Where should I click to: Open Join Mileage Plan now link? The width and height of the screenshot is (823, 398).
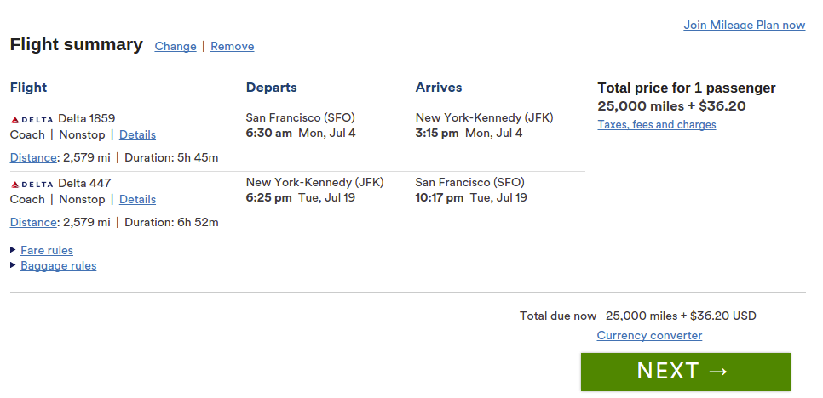(x=745, y=26)
